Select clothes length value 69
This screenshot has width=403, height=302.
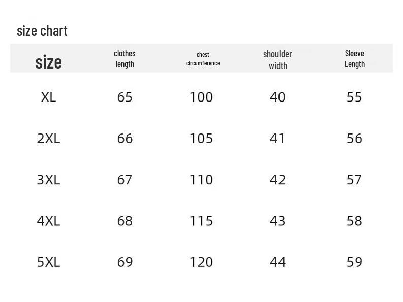(125, 262)
